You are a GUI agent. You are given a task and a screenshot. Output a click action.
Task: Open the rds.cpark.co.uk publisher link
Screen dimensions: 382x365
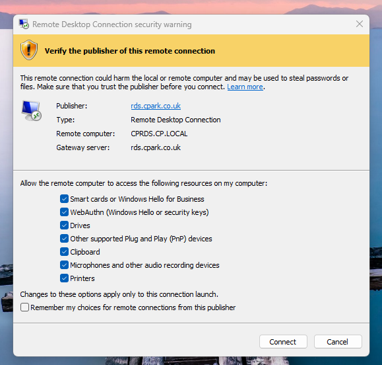[156, 106]
